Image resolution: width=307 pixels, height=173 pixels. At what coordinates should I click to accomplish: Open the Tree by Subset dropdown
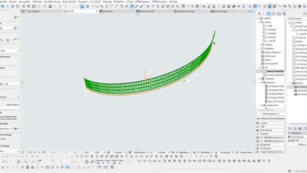[x=297, y=18]
